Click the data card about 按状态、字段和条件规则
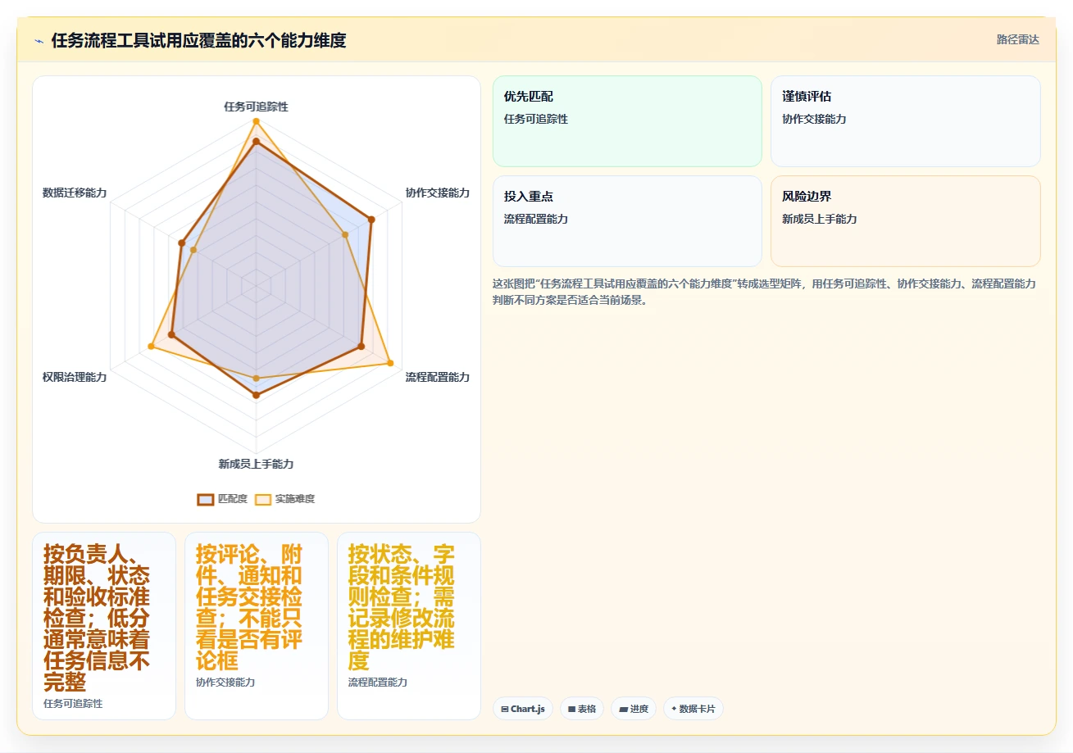 (409, 626)
